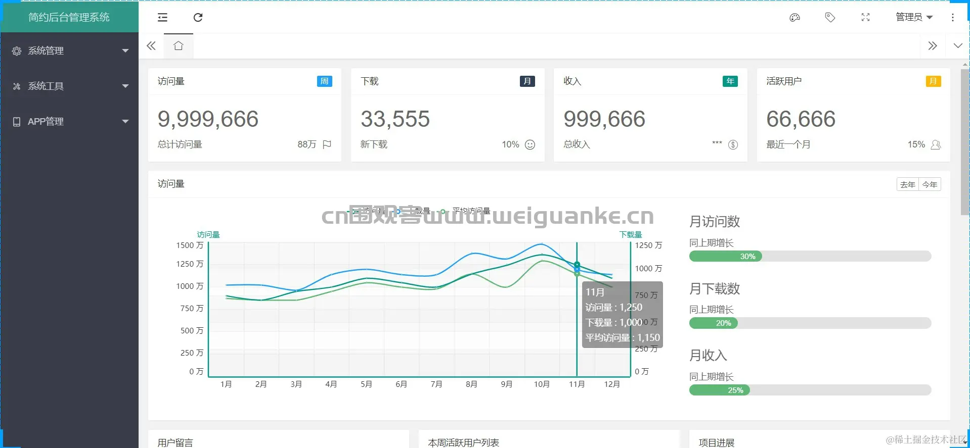Viewport: 970px width, 448px height.
Task: Switch chart to 今年
Action: pos(930,184)
